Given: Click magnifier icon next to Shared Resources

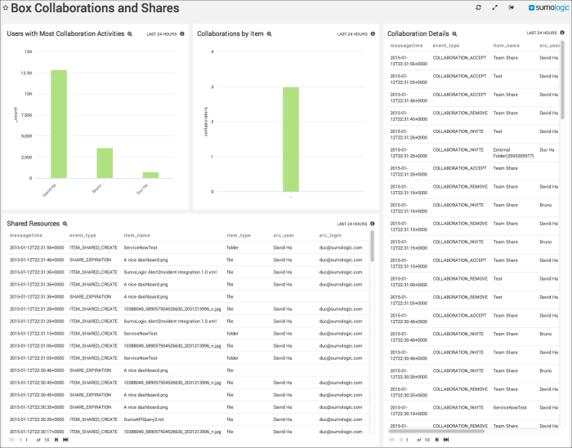Looking at the screenshot, I should [65, 224].
